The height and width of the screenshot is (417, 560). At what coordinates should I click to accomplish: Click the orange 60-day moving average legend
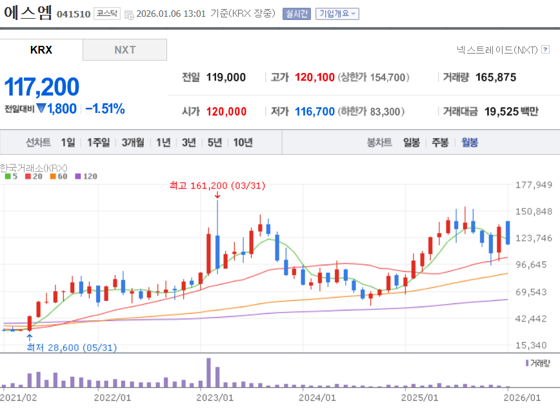(x=59, y=176)
